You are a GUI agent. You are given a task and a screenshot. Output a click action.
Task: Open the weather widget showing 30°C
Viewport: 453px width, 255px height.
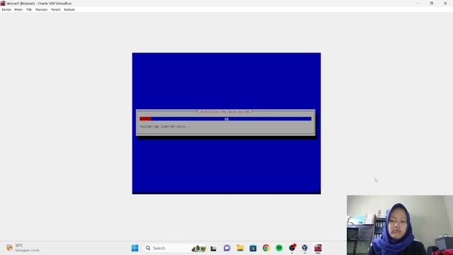pyautogui.click(x=23, y=248)
